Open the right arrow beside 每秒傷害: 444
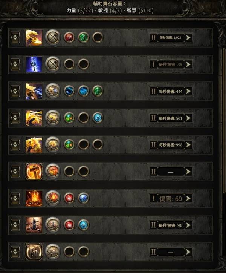 coord(188,91)
